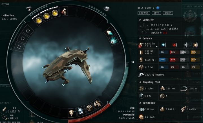This screenshot has width=203, height=123.
Task: Collapse the Defence section
Action: 140,38
